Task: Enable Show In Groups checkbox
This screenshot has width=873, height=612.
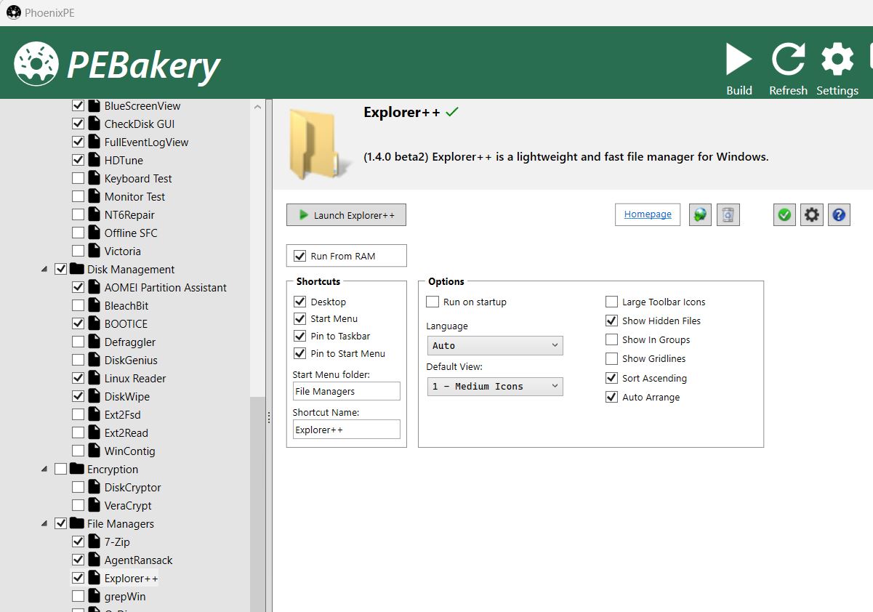Action: click(x=611, y=339)
